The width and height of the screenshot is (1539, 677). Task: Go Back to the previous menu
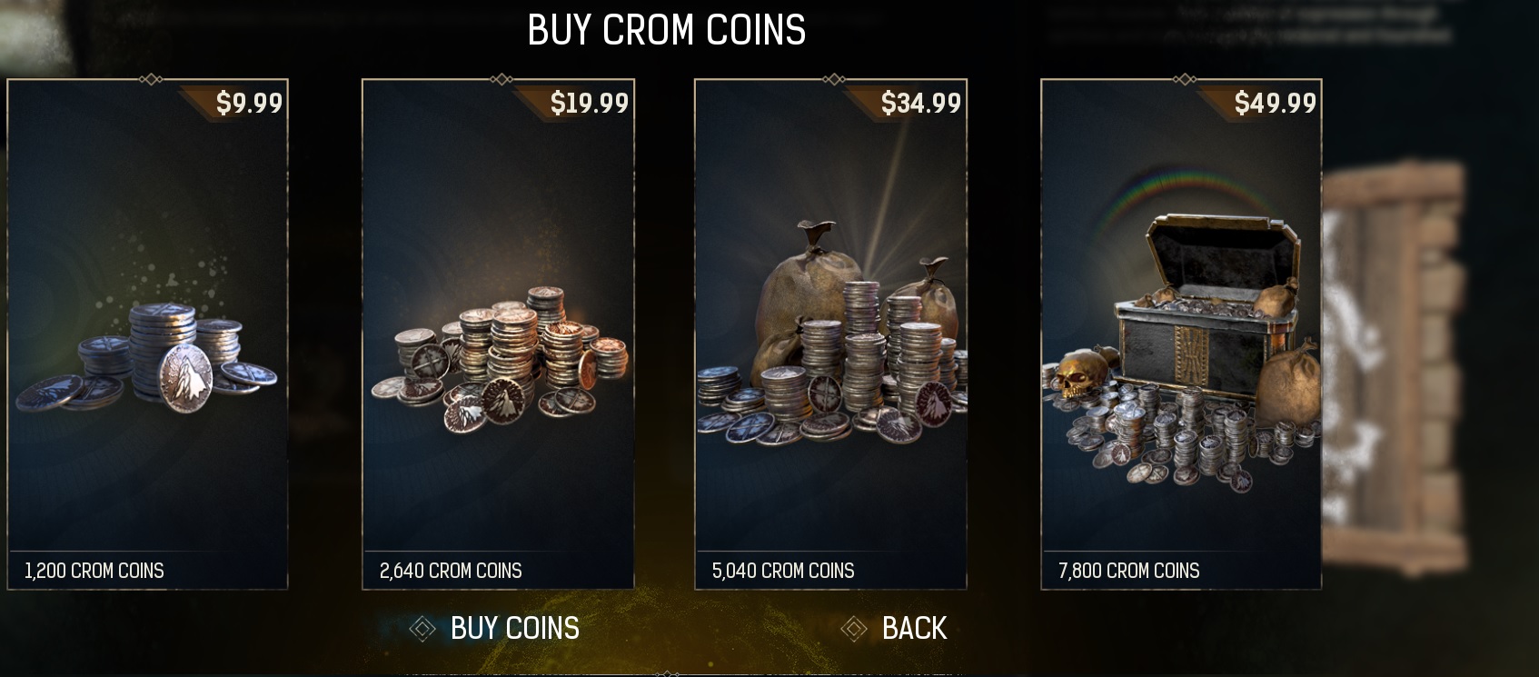(x=915, y=628)
